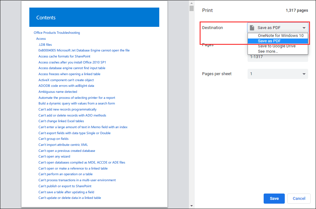The height and width of the screenshot is (209, 316).
Task: Open ActiveX component can't create object link
Action: pyautogui.click(x=66, y=80)
